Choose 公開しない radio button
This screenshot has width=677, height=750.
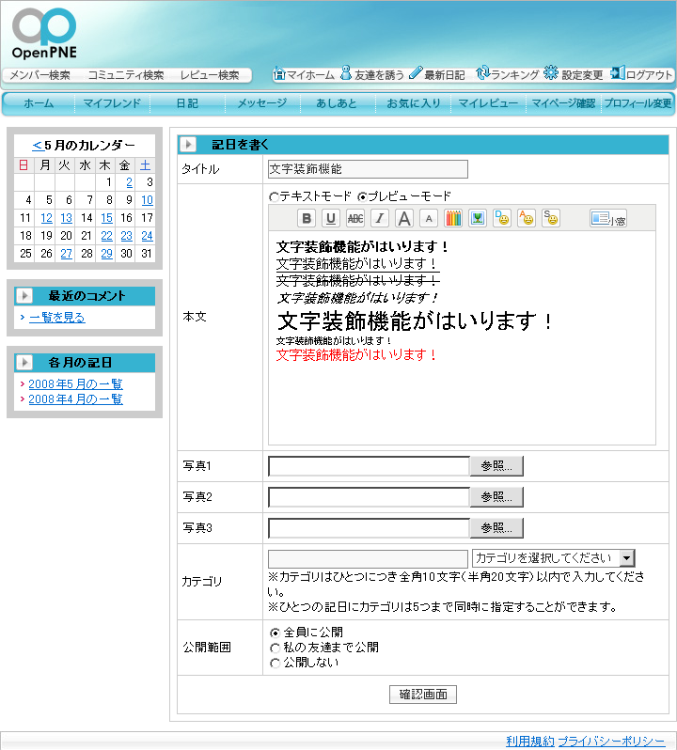(x=275, y=663)
